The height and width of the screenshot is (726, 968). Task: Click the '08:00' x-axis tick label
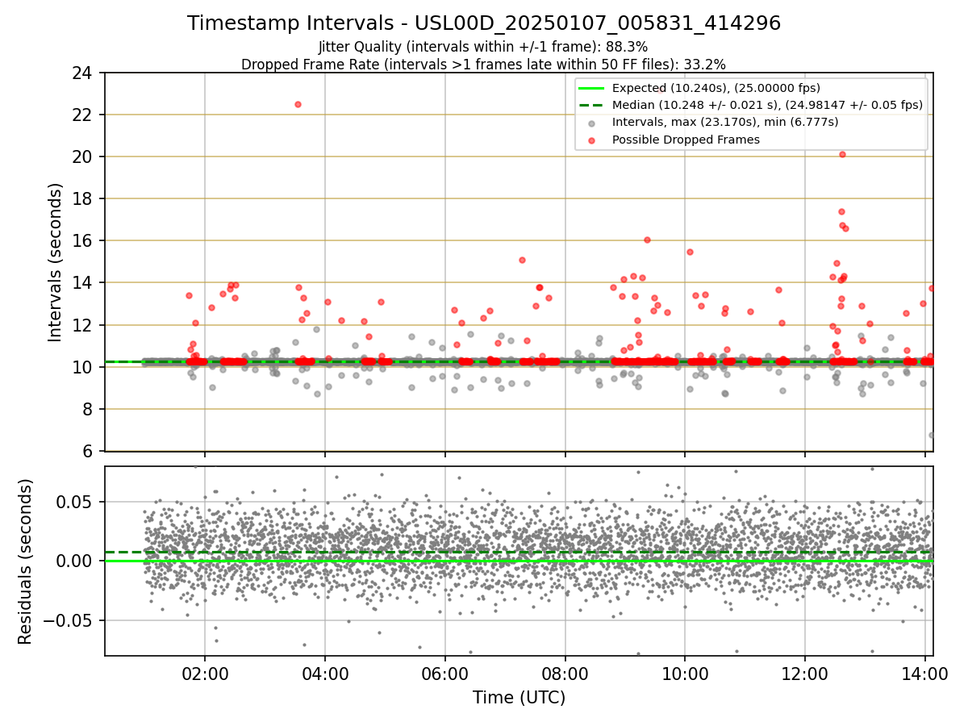tap(565, 674)
